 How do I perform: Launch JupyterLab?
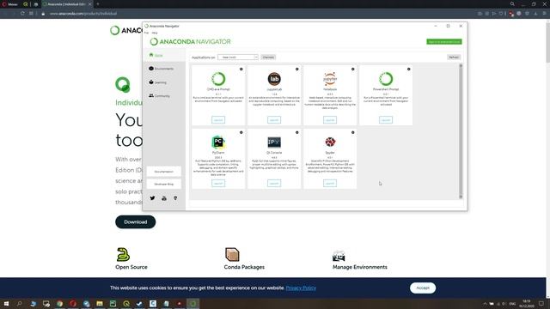point(274,120)
